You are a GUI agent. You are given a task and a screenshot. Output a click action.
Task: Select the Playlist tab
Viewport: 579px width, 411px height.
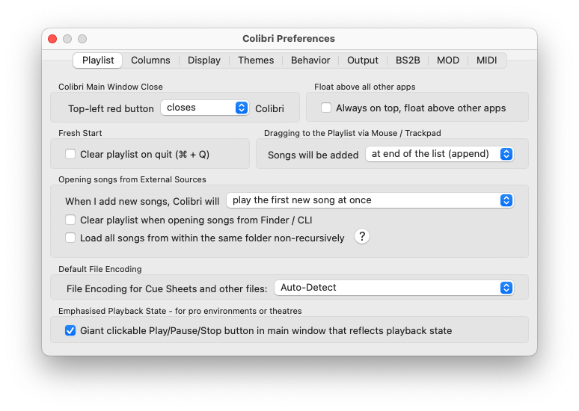98,60
